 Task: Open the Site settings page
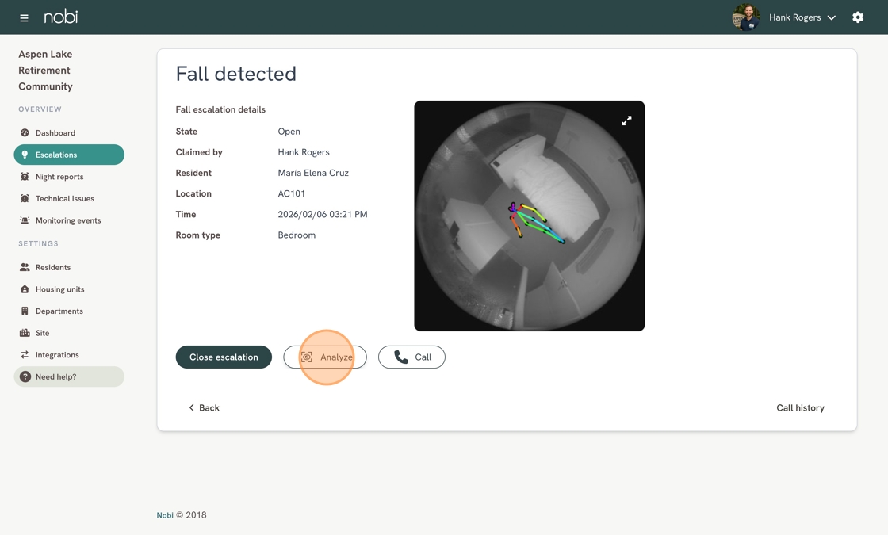pyautogui.click(x=42, y=333)
